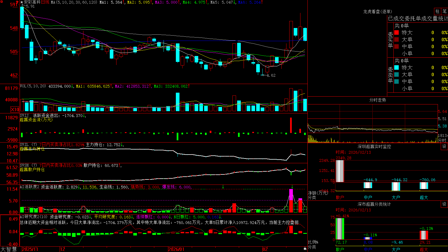Click the 深圳超赢实时监控 panel title
This screenshot has width=448, height=252.
[374, 146]
